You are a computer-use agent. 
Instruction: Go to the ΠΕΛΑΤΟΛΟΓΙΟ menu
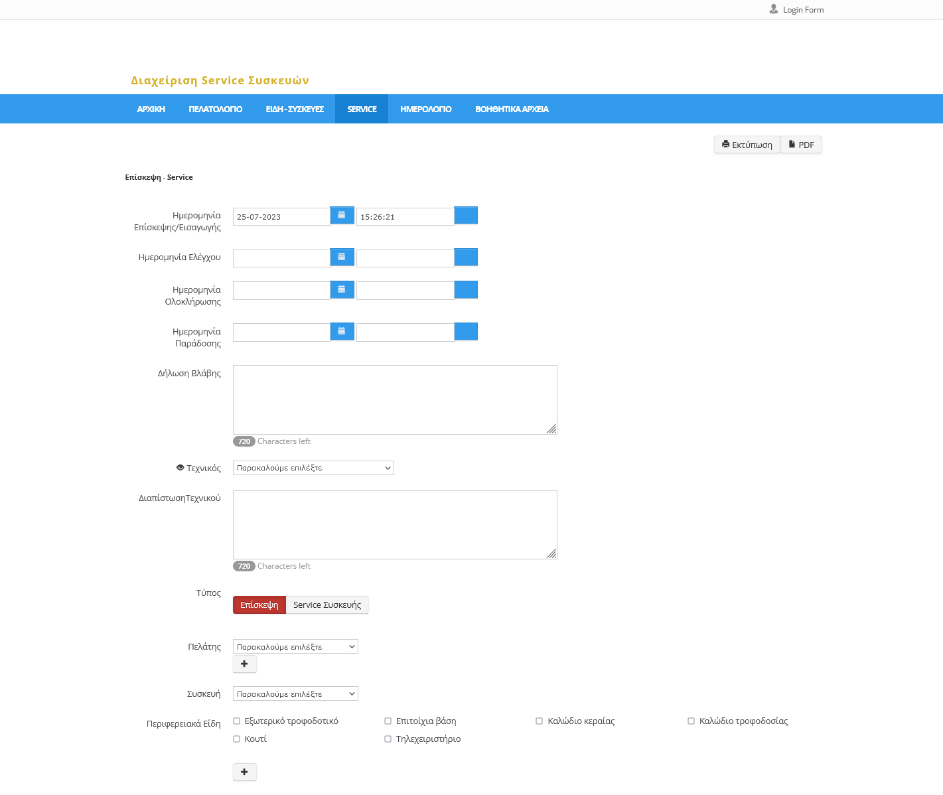tap(216, 109)
